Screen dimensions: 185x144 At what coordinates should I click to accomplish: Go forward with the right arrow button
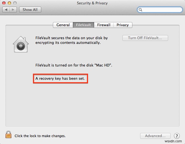(13, 10)
